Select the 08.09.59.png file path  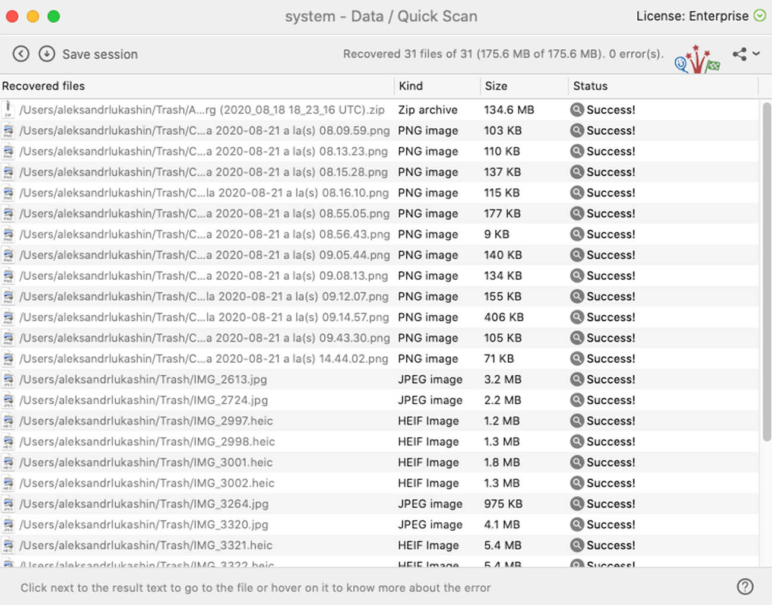pyautogui.click(x=204, y=131)
